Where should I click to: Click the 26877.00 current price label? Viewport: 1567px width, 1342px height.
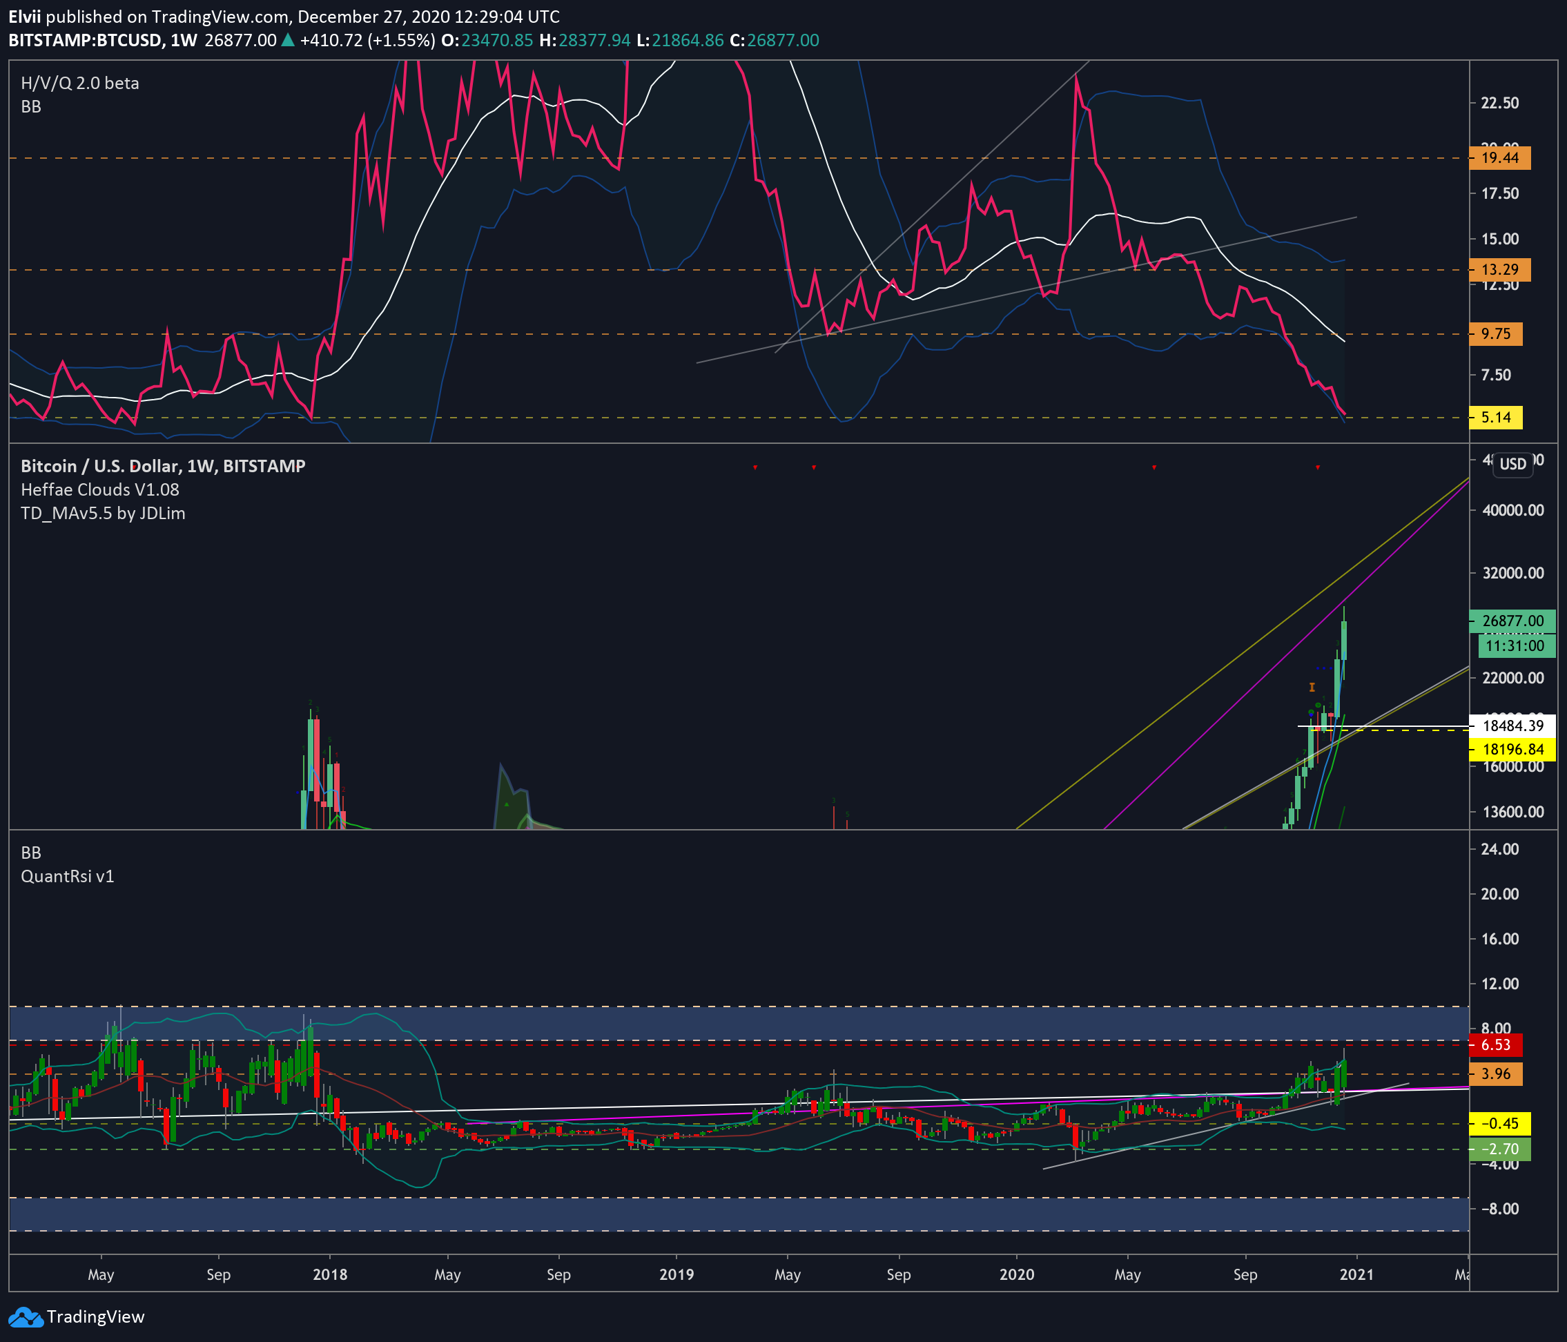point(1512,621)
